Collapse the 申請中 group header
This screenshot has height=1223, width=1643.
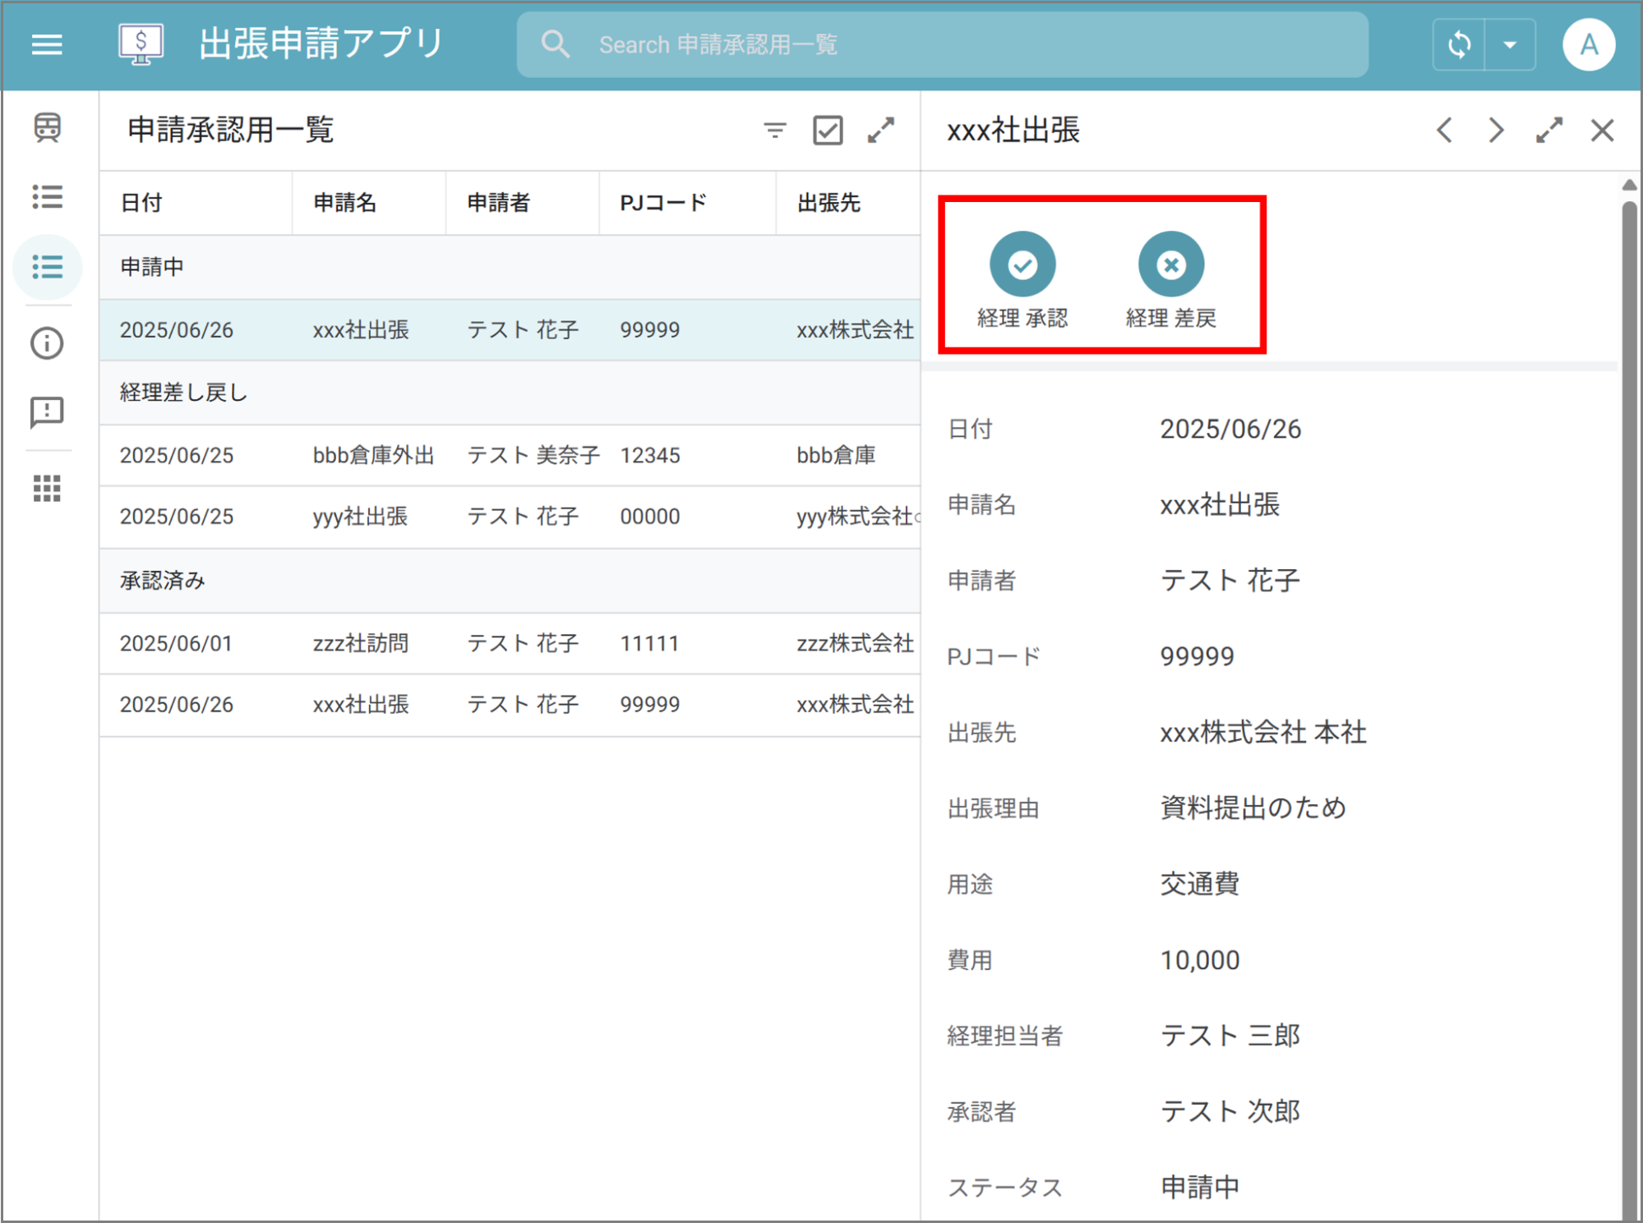click(510, 267)
